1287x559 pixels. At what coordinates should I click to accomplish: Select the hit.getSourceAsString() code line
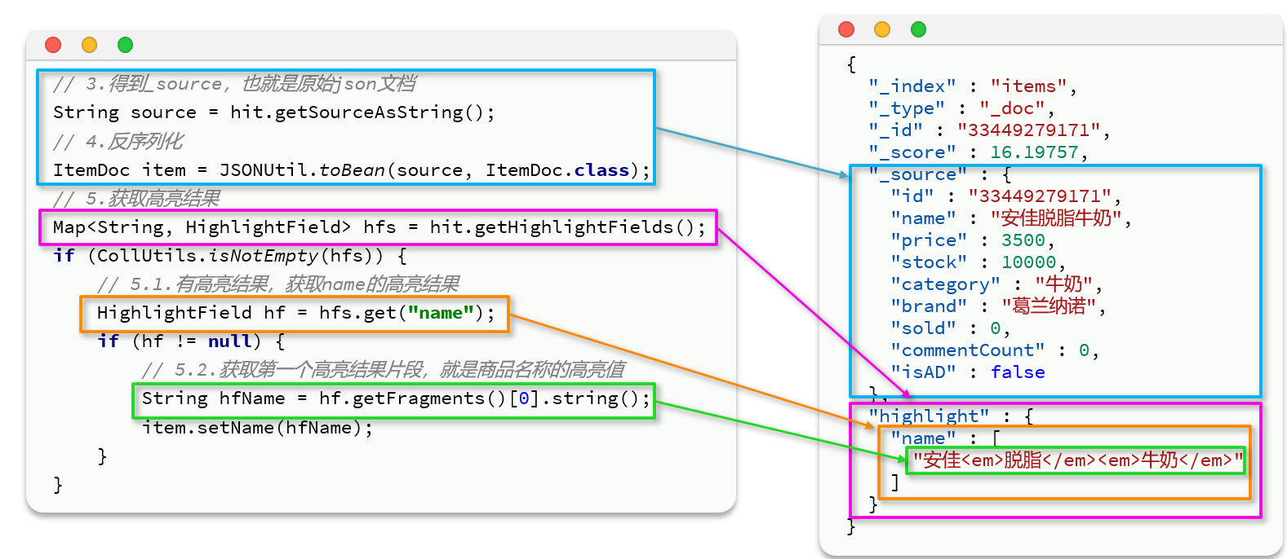click(273, 112)
